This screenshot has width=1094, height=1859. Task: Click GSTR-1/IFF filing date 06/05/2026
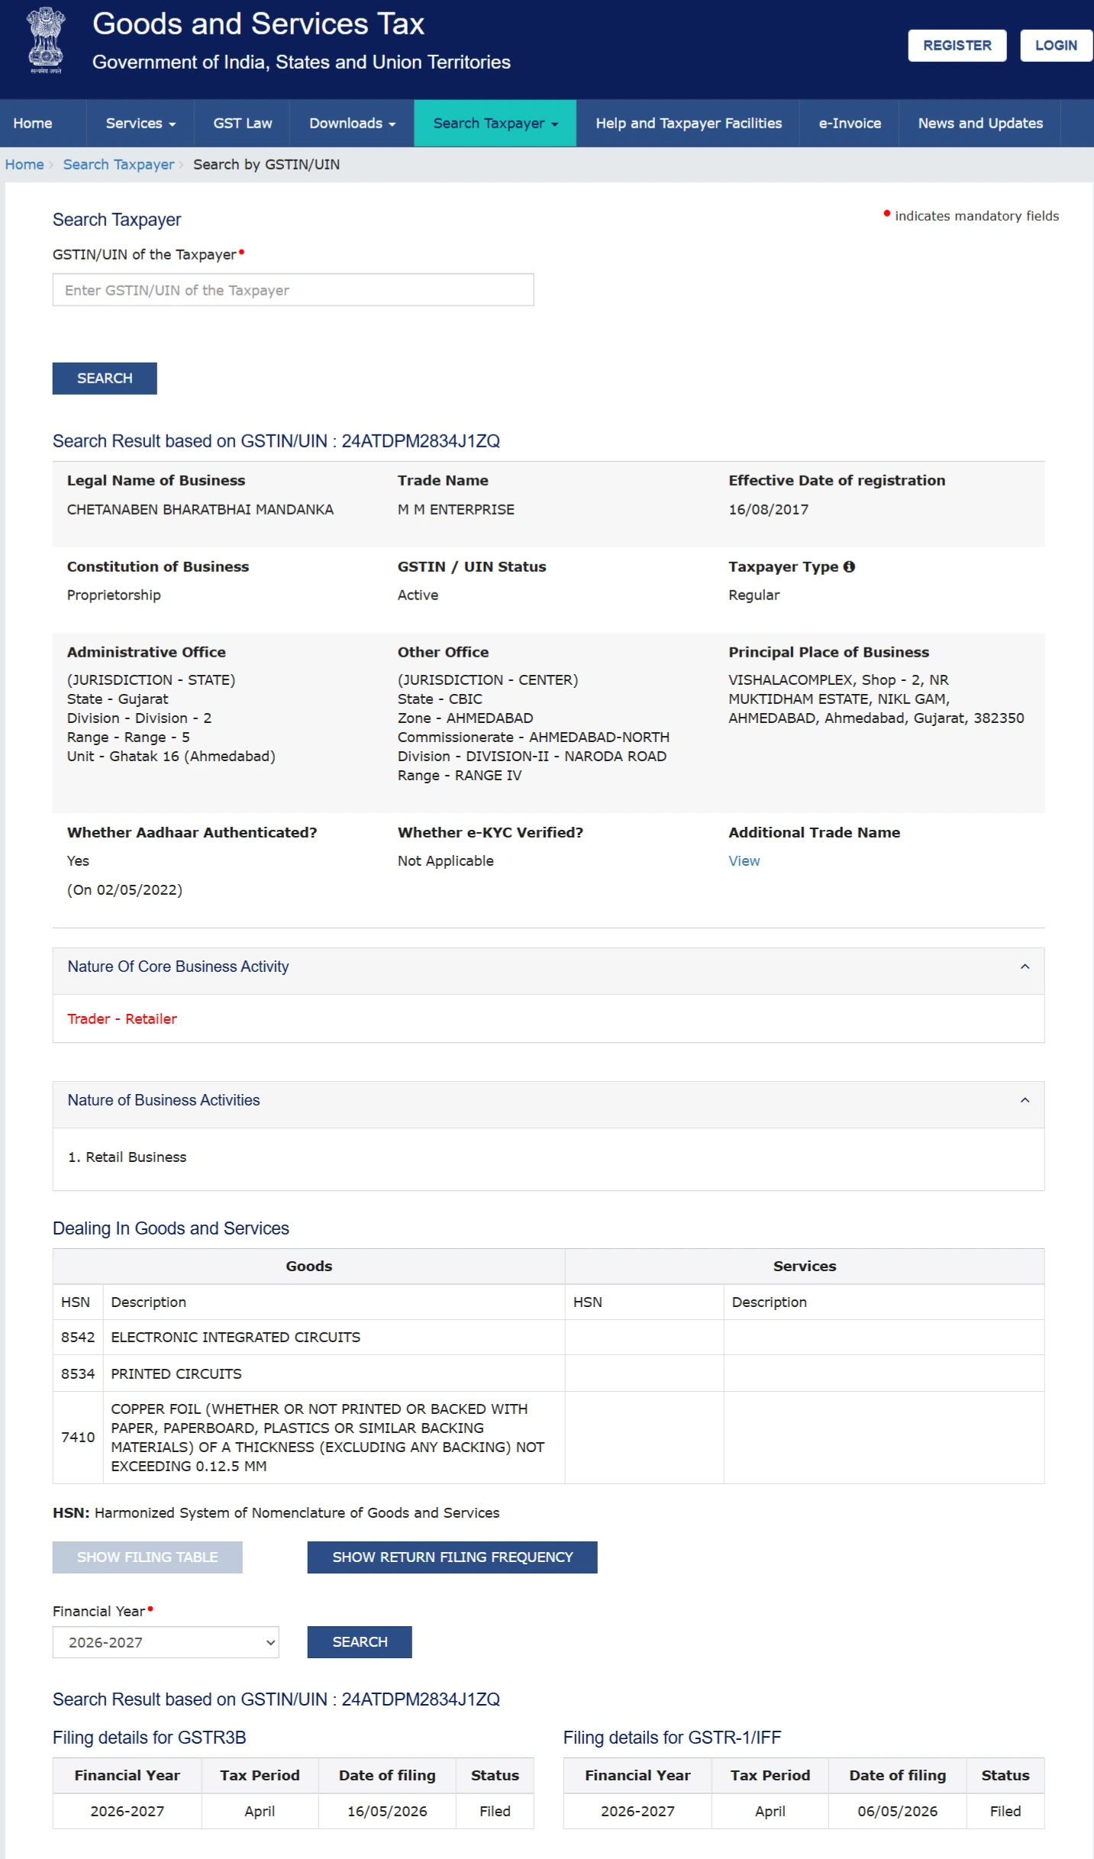(897, 1811)
